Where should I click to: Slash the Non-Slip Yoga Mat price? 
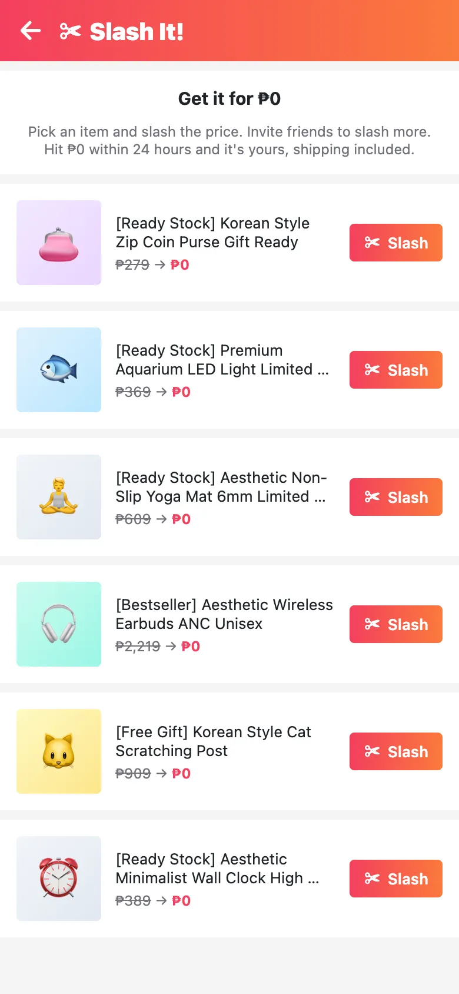(396, 497)
